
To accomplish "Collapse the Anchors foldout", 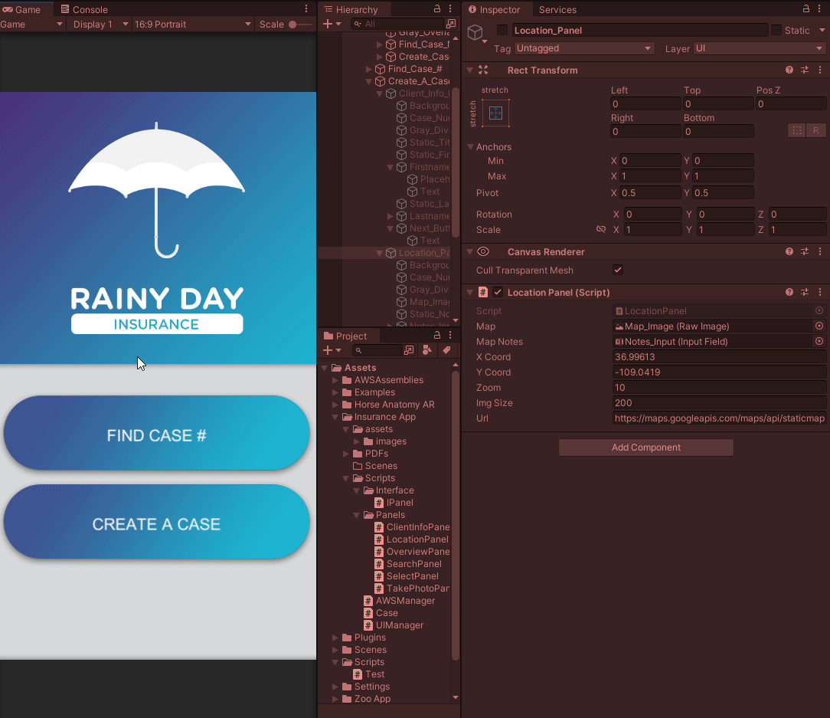I will [470, 147].
